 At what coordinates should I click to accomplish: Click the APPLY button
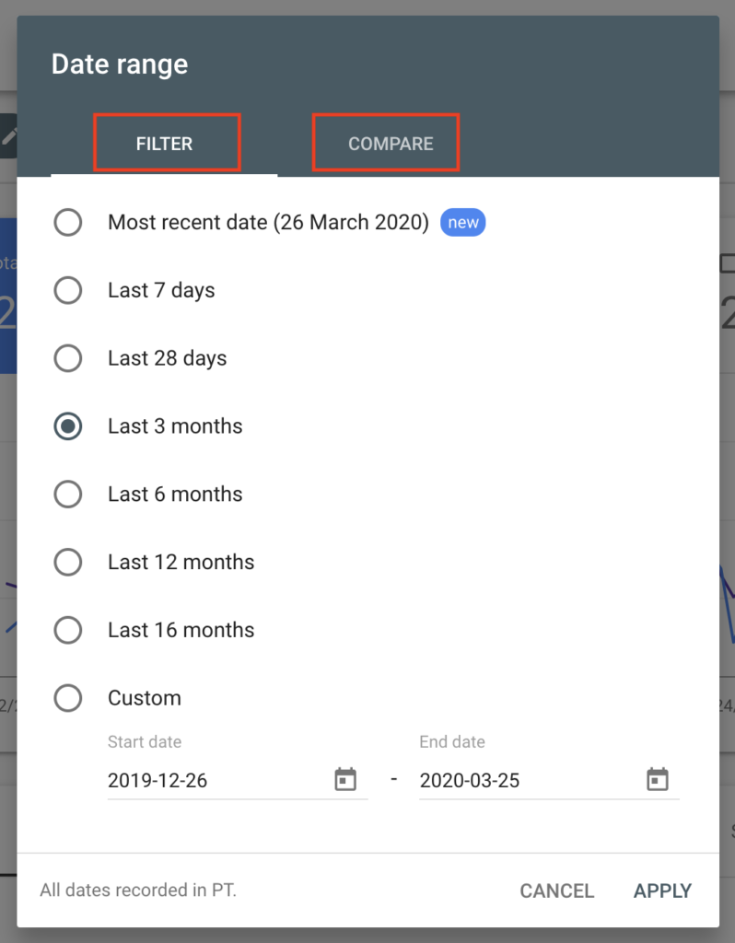pyautogui.click(x=663, y=891)
